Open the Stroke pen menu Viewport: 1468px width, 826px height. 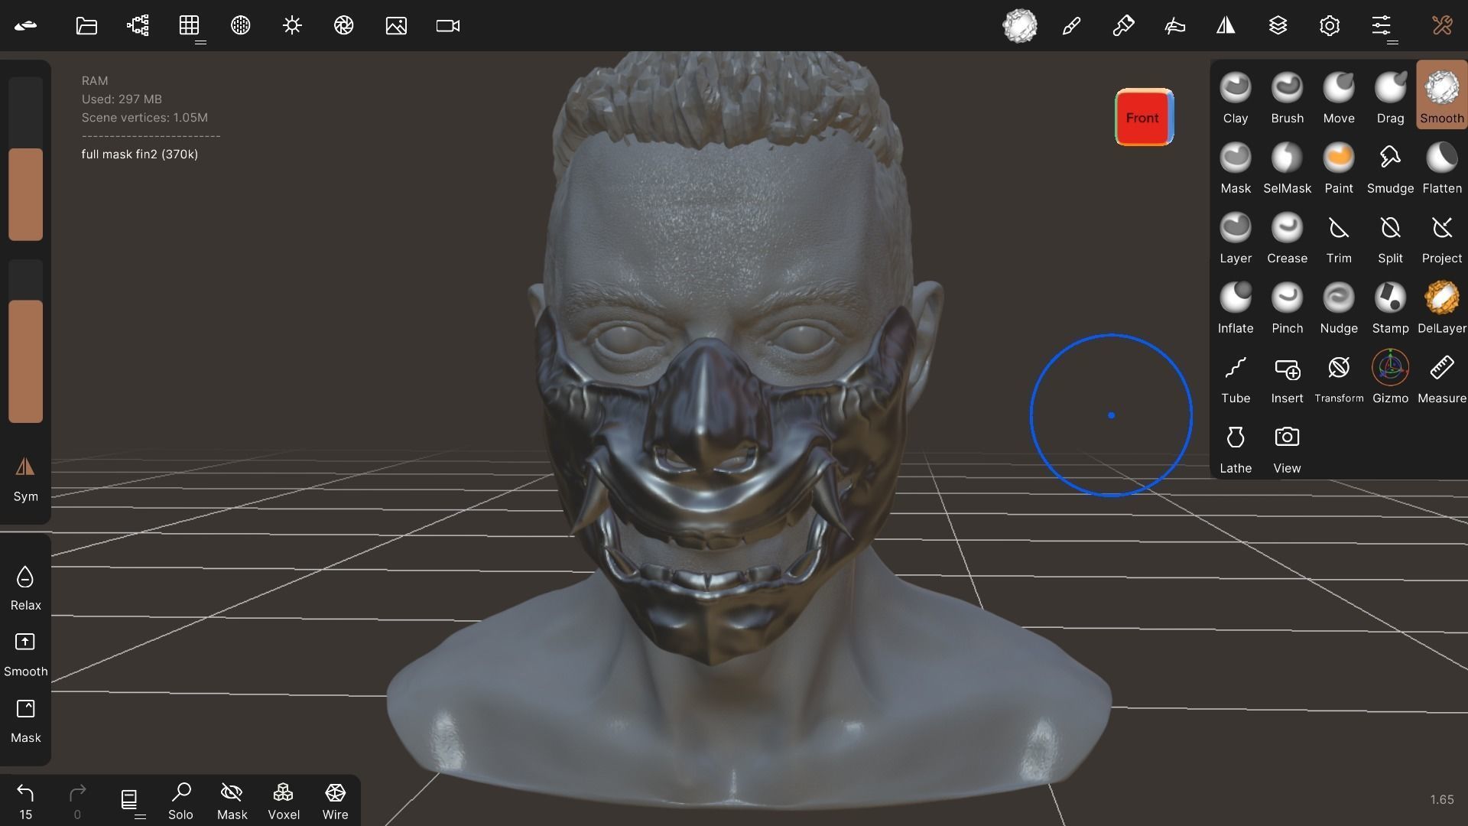point(1071,25)
